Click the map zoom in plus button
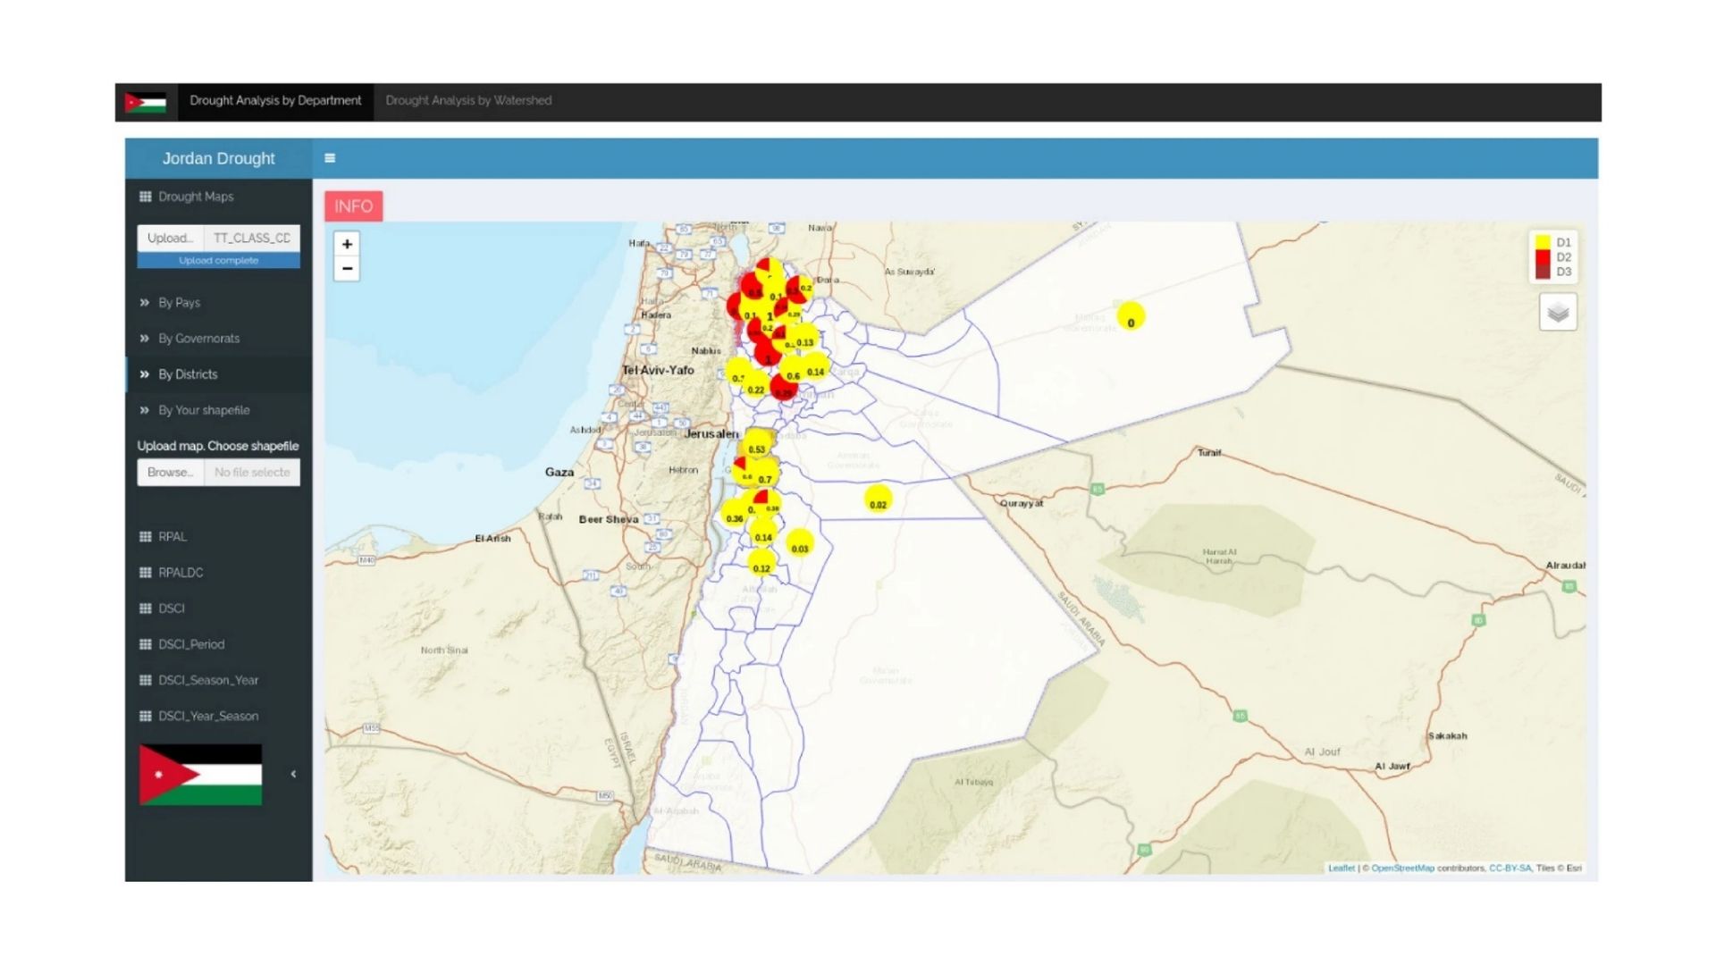 coord(347,244)
